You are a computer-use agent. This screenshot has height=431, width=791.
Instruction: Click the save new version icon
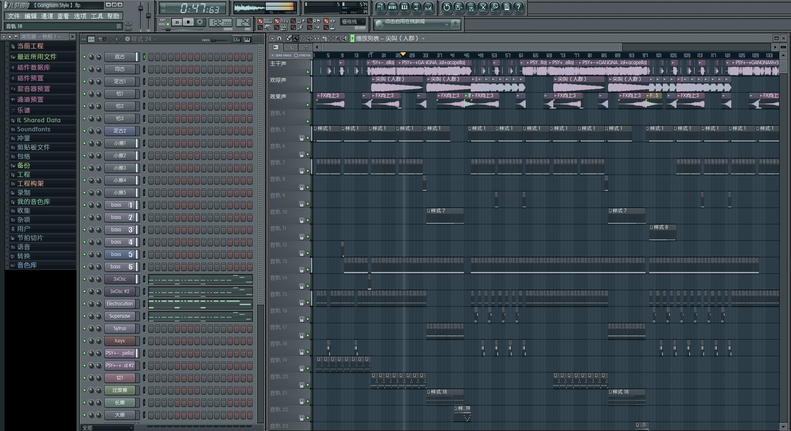pyautogui.click(x=459, y=7)
